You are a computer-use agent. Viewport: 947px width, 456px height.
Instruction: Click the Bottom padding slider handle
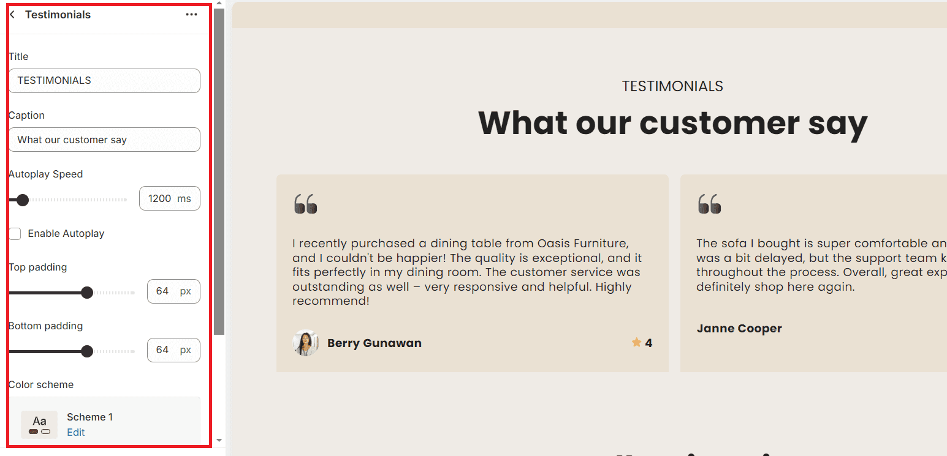[87, 351]
